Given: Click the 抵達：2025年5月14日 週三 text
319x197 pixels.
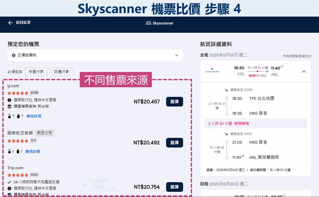Looking at the screenshot, I should click(226, 170).
